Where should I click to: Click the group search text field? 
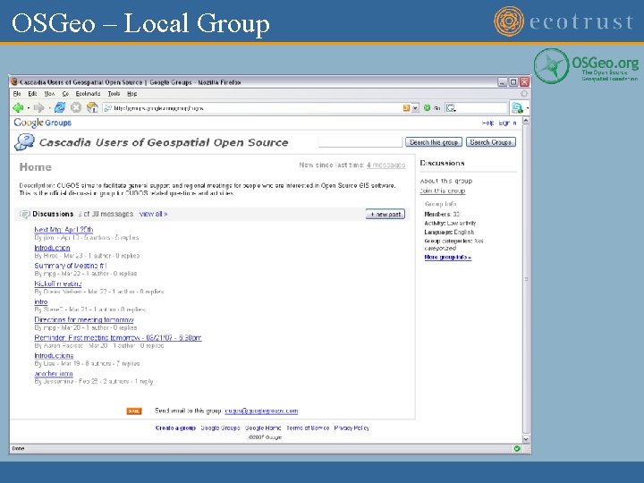360,142
